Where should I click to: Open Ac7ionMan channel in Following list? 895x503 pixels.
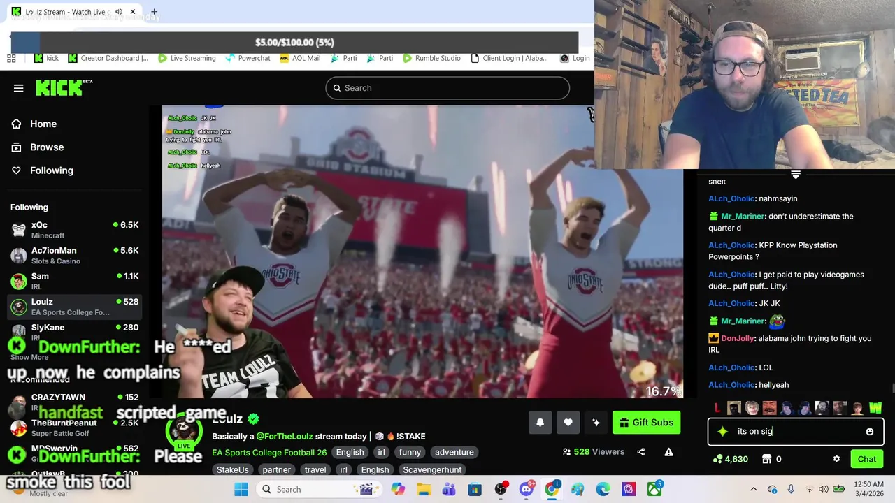point(75,256)
